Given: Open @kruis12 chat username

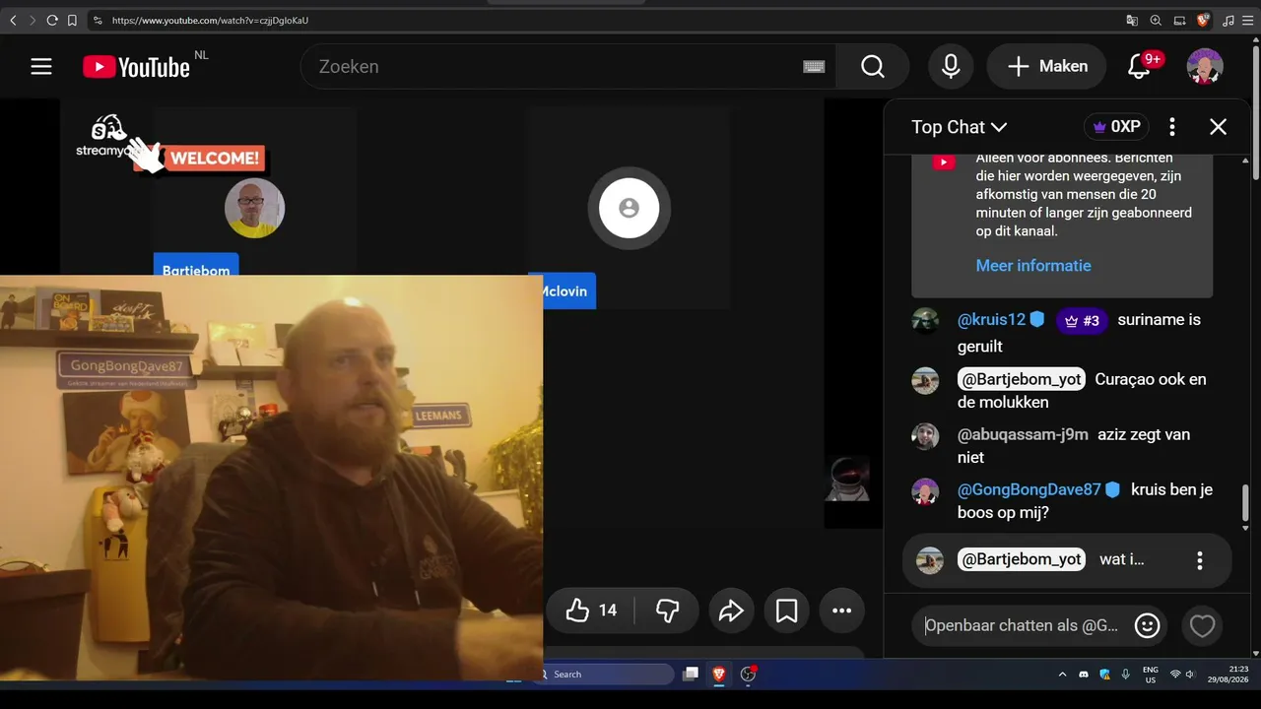Looking at the screenshot, I should tap(992, 320).
